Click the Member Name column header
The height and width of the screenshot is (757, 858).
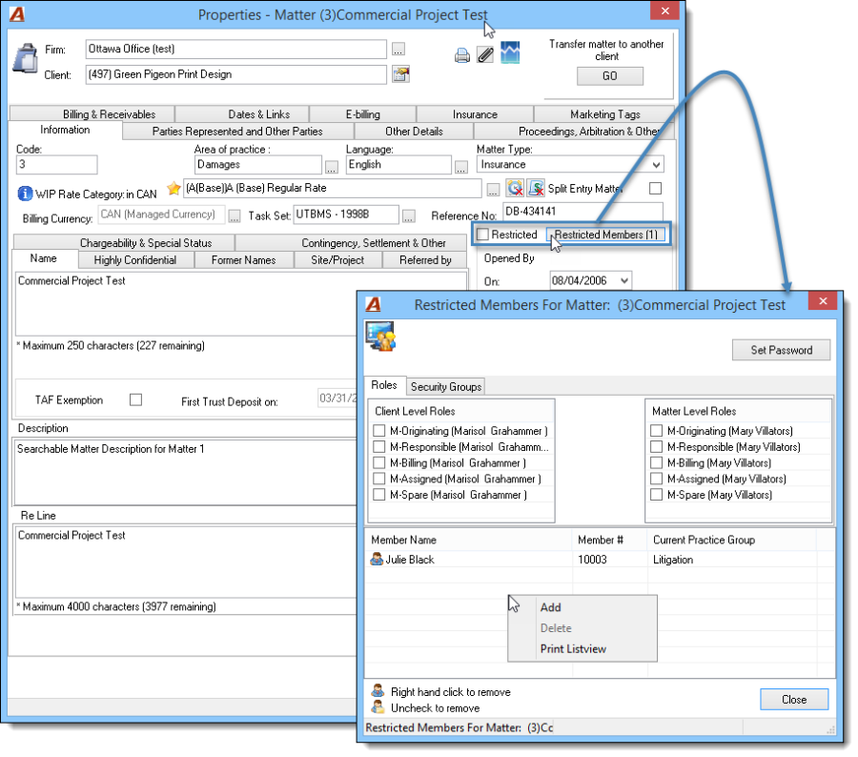[469, 540]
